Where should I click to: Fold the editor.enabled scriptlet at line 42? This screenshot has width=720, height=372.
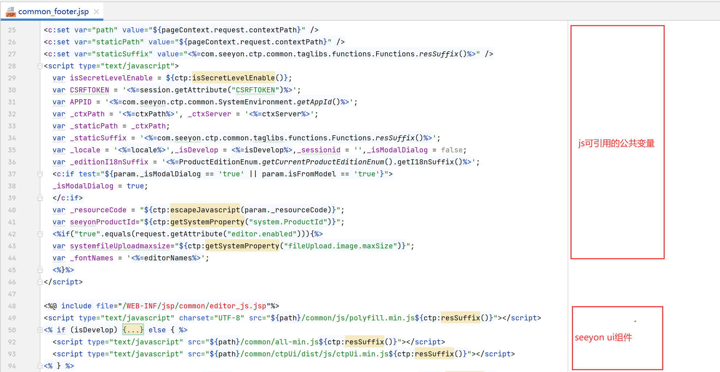coord(40,234)
